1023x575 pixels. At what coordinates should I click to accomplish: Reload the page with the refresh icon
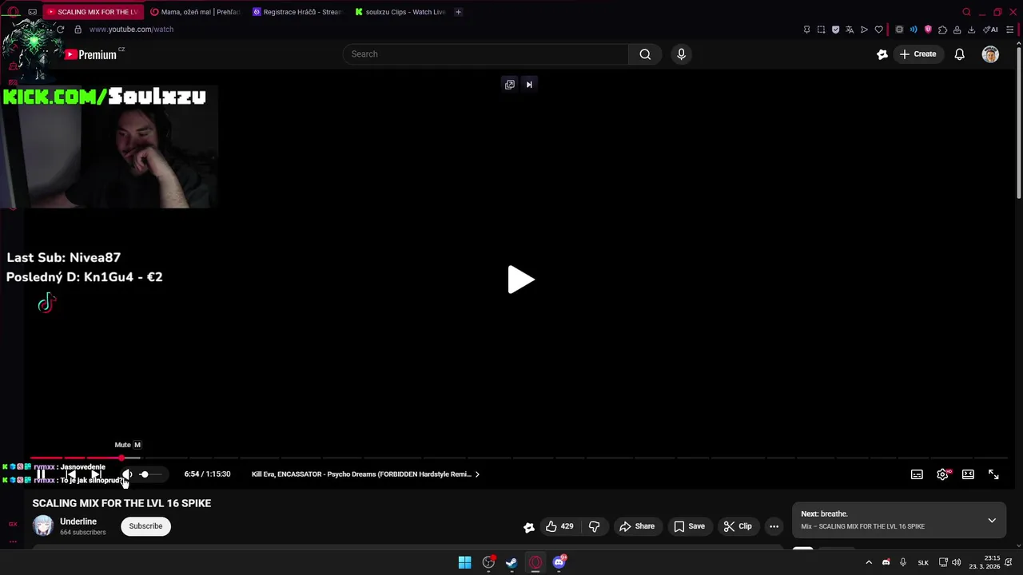tap(60, 30)
